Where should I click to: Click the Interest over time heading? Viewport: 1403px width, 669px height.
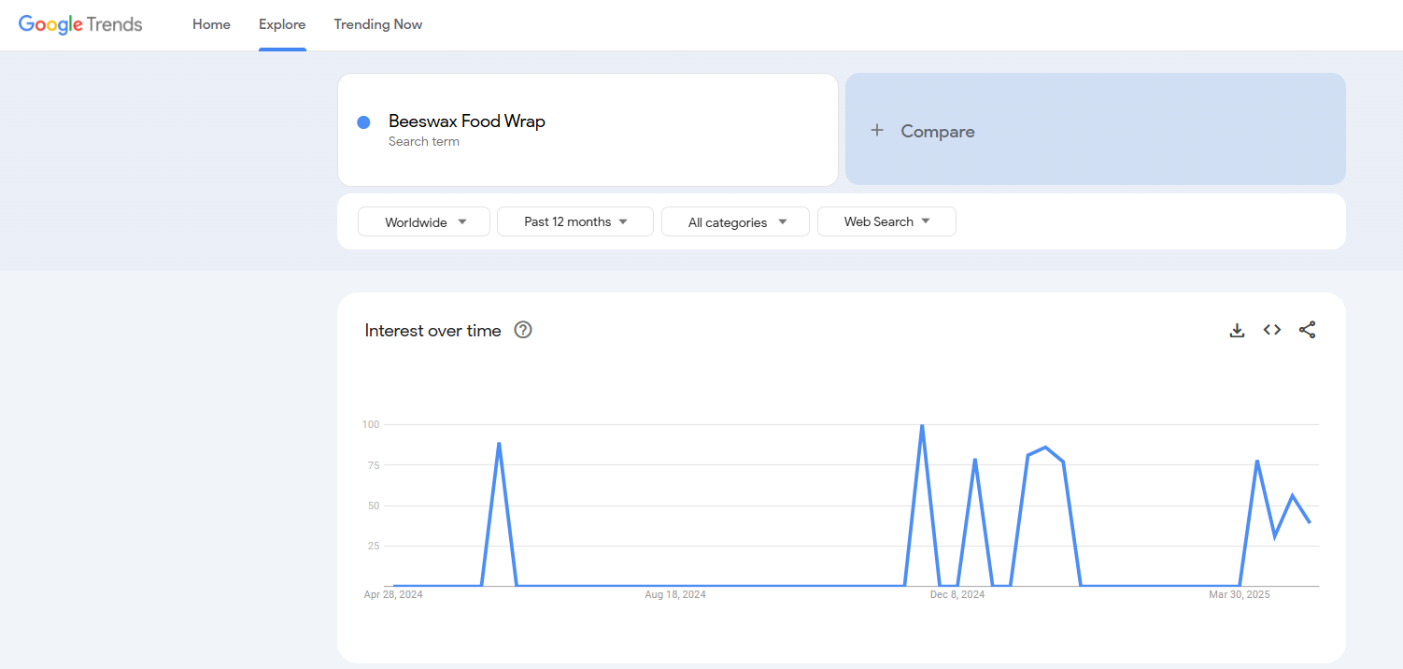click(432, 330)
